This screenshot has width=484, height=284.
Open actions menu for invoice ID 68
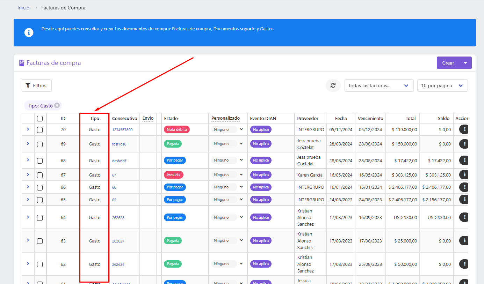click(464, 160)
